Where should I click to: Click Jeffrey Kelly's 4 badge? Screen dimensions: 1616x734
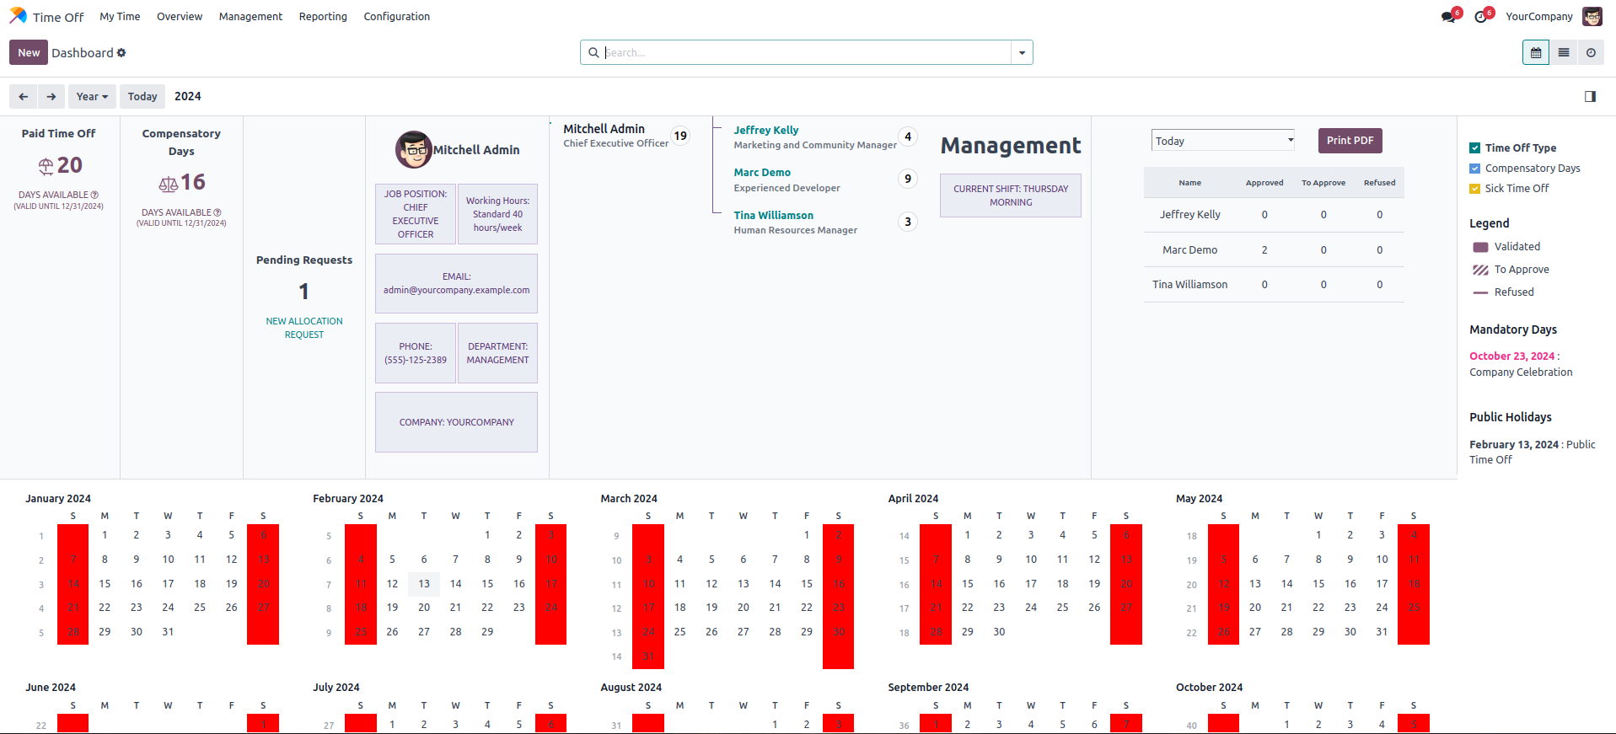(x=908, y=137)
